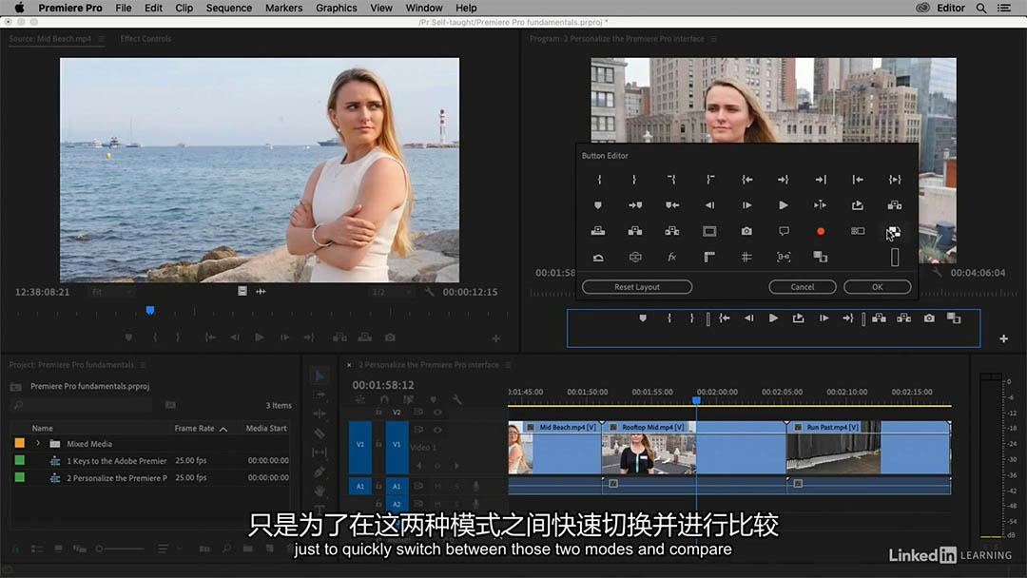Play the Source monitor clip

(260, 337)
